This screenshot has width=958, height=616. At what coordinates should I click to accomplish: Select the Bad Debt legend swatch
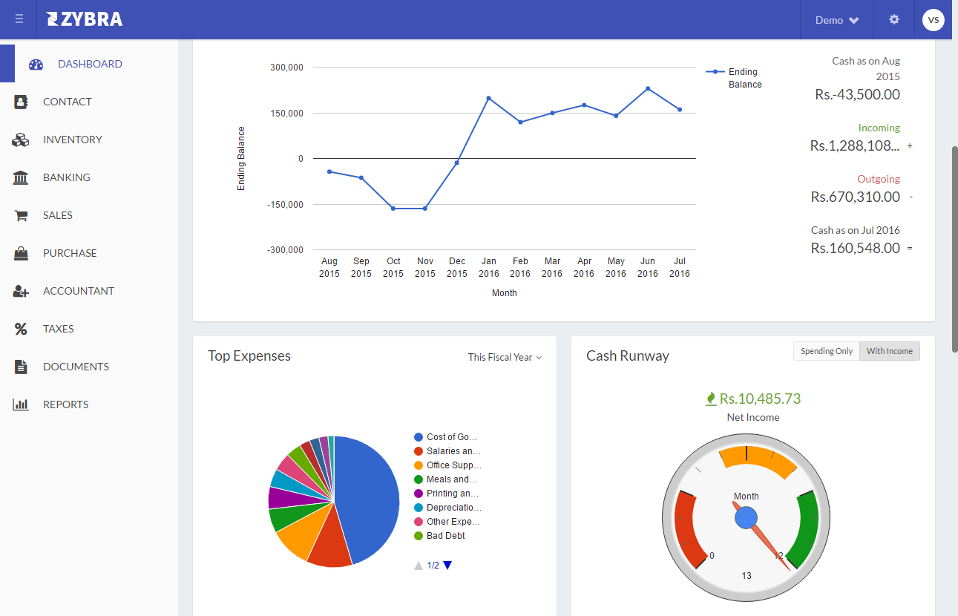tap(419, 536)
